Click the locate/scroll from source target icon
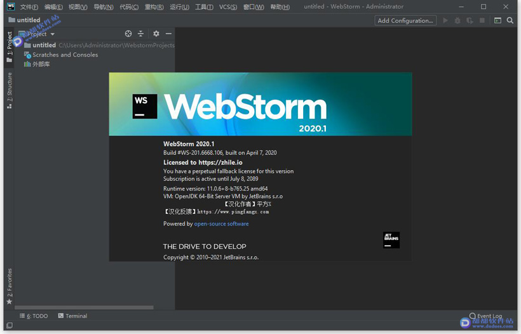The width and height of the screenshot is (521, 334). click(128, 34)
